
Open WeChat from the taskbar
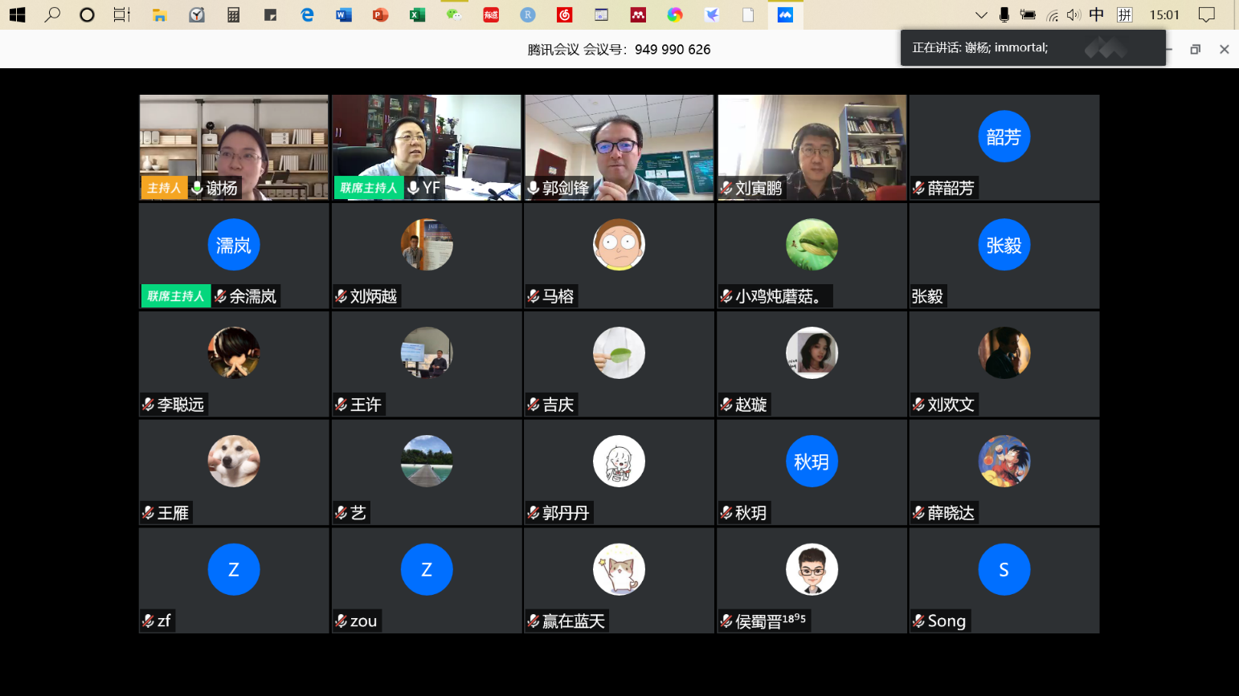(454, 14)
